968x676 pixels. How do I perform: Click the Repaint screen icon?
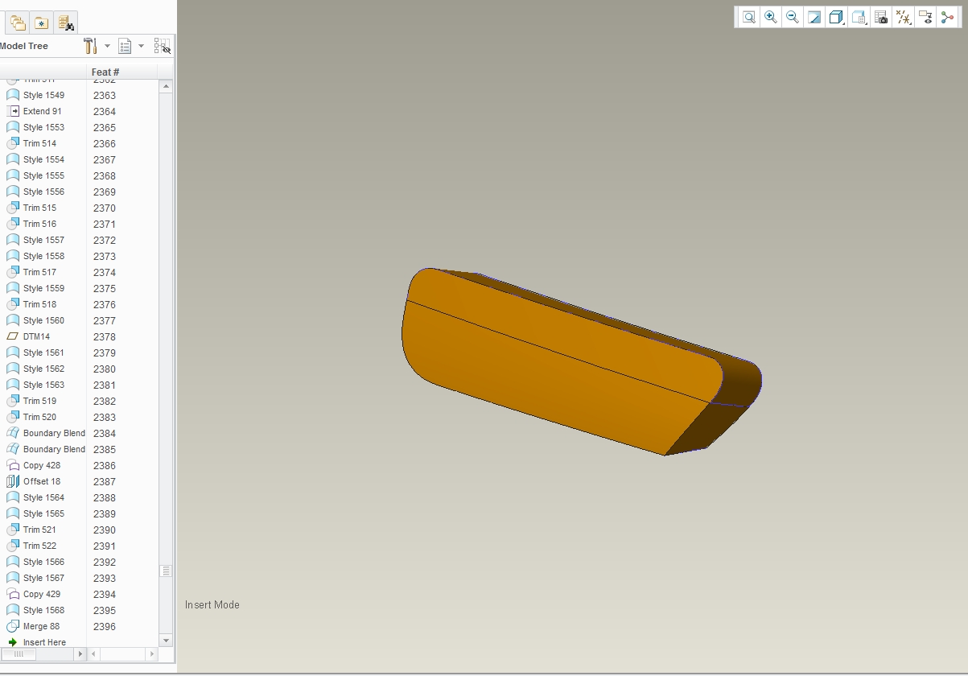814,17
